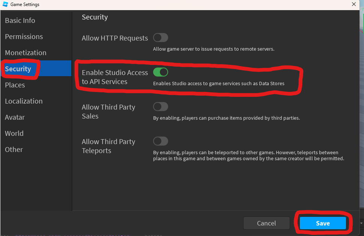Enable Allow HTTP Requests

point(161,38)
